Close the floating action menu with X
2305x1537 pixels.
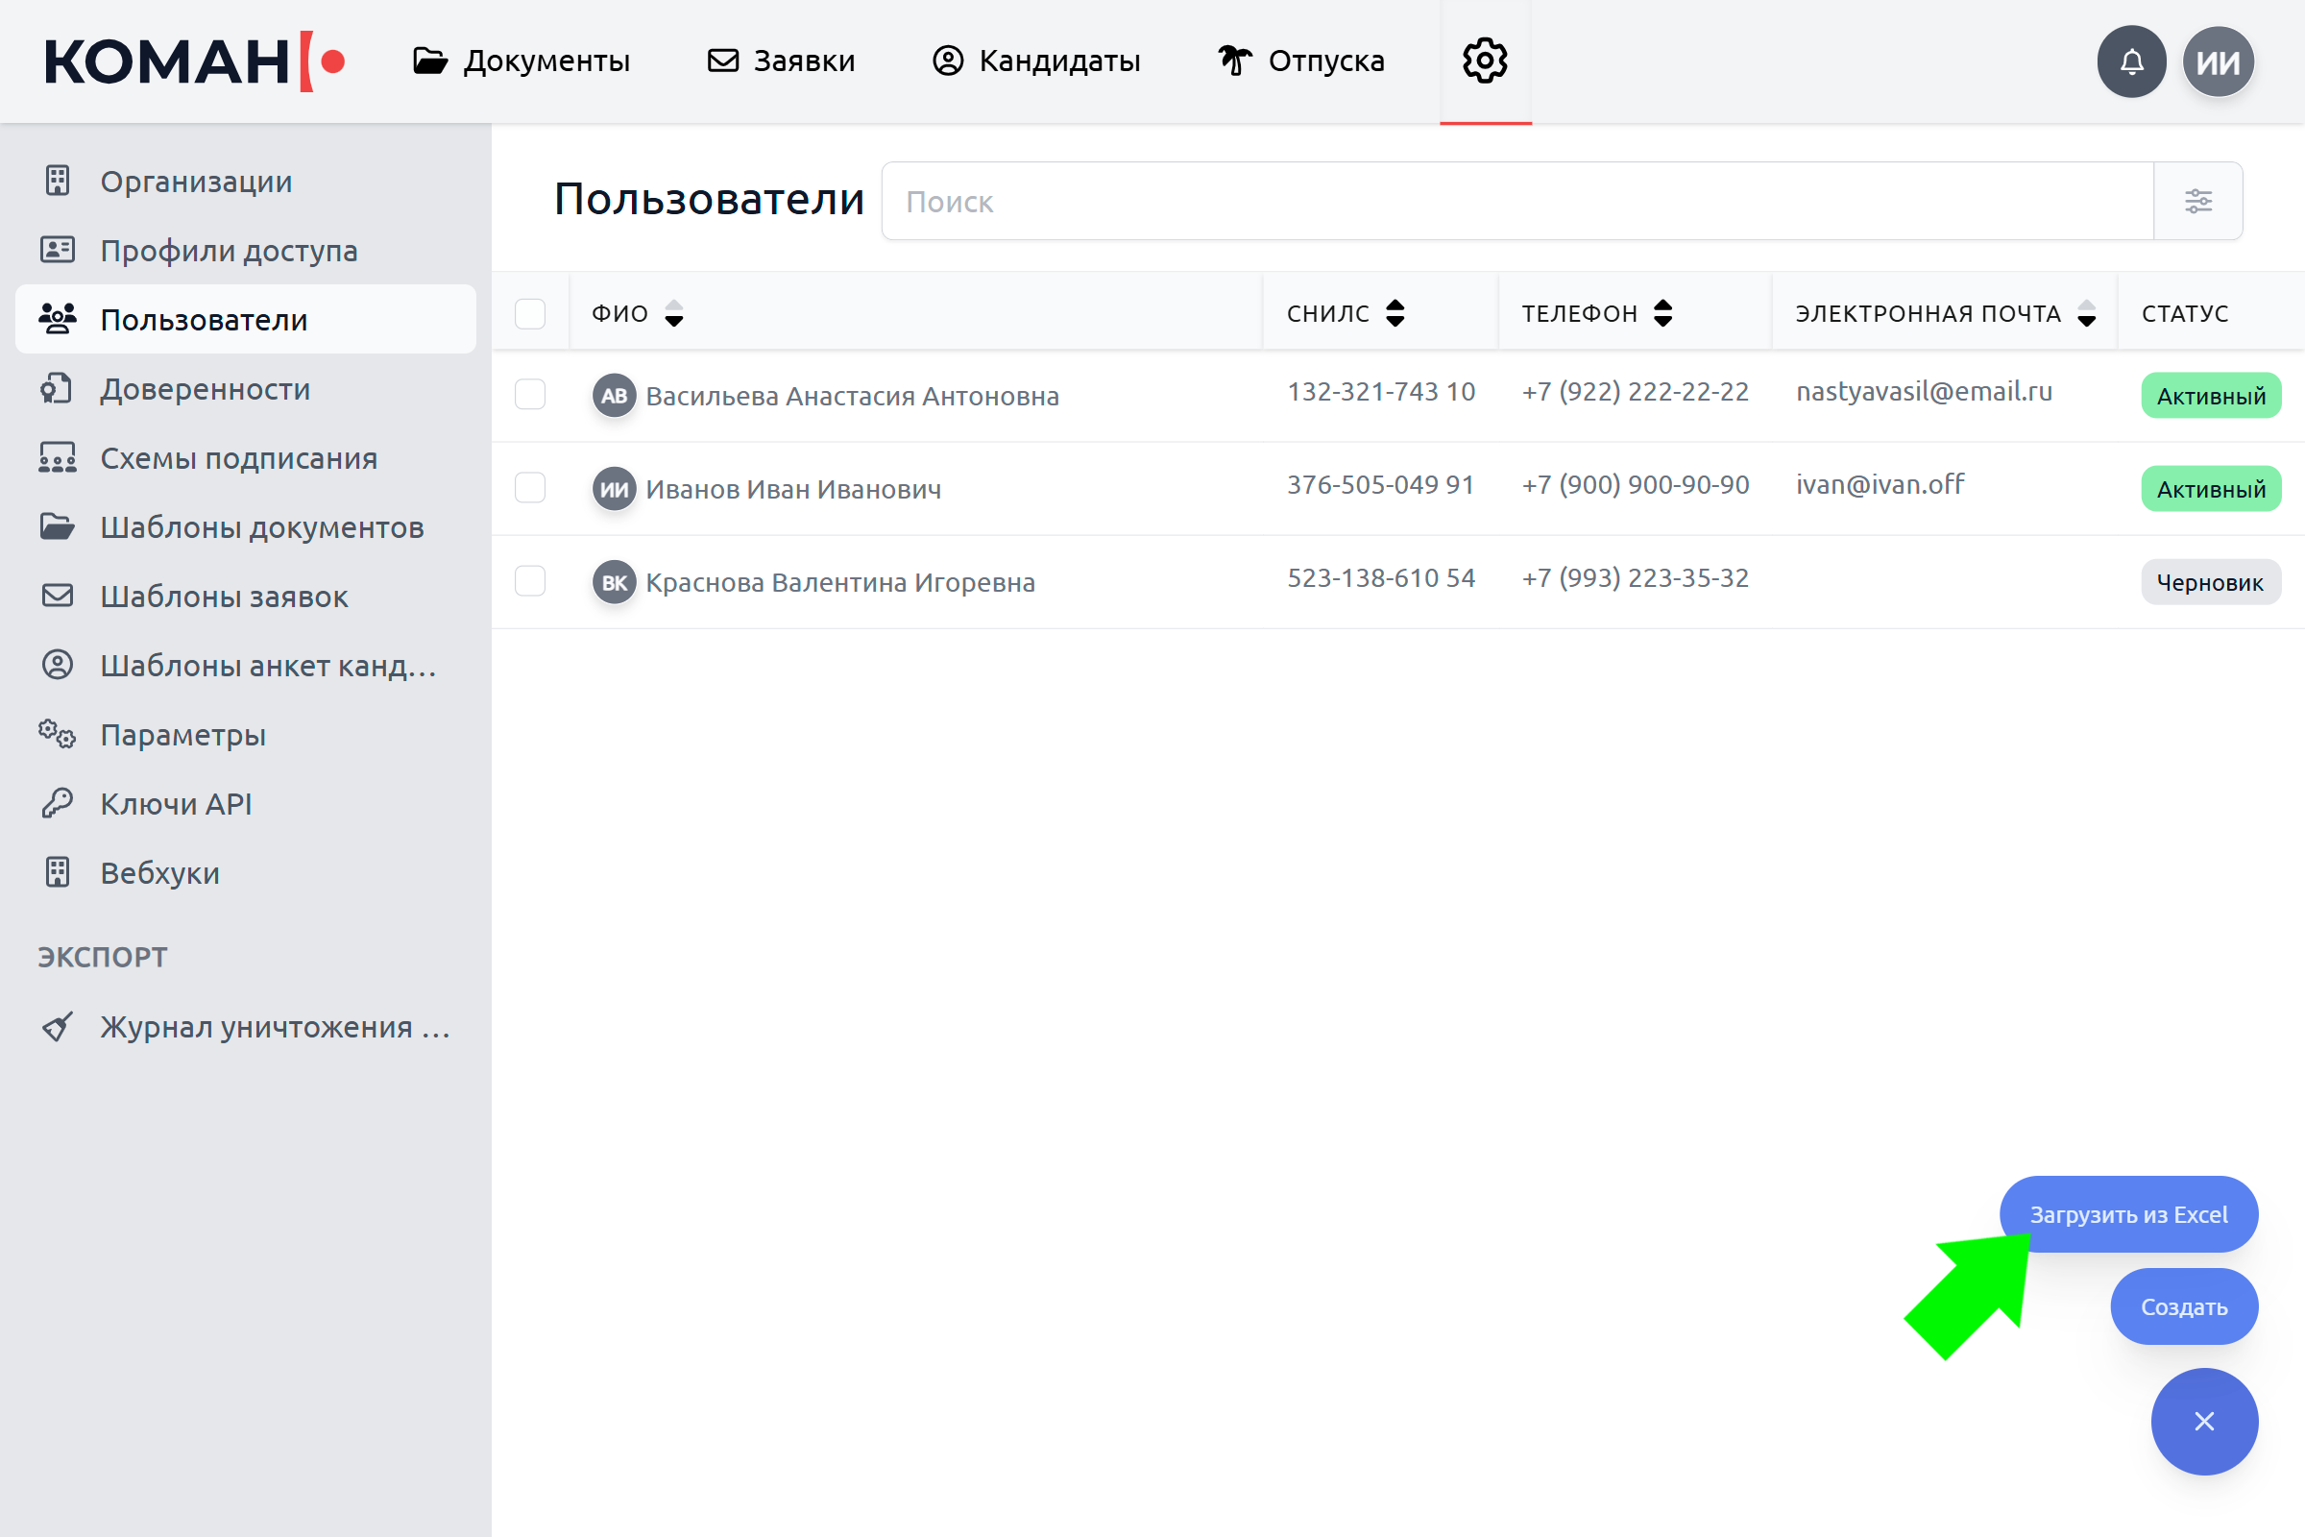[x=2204, y=1422]
